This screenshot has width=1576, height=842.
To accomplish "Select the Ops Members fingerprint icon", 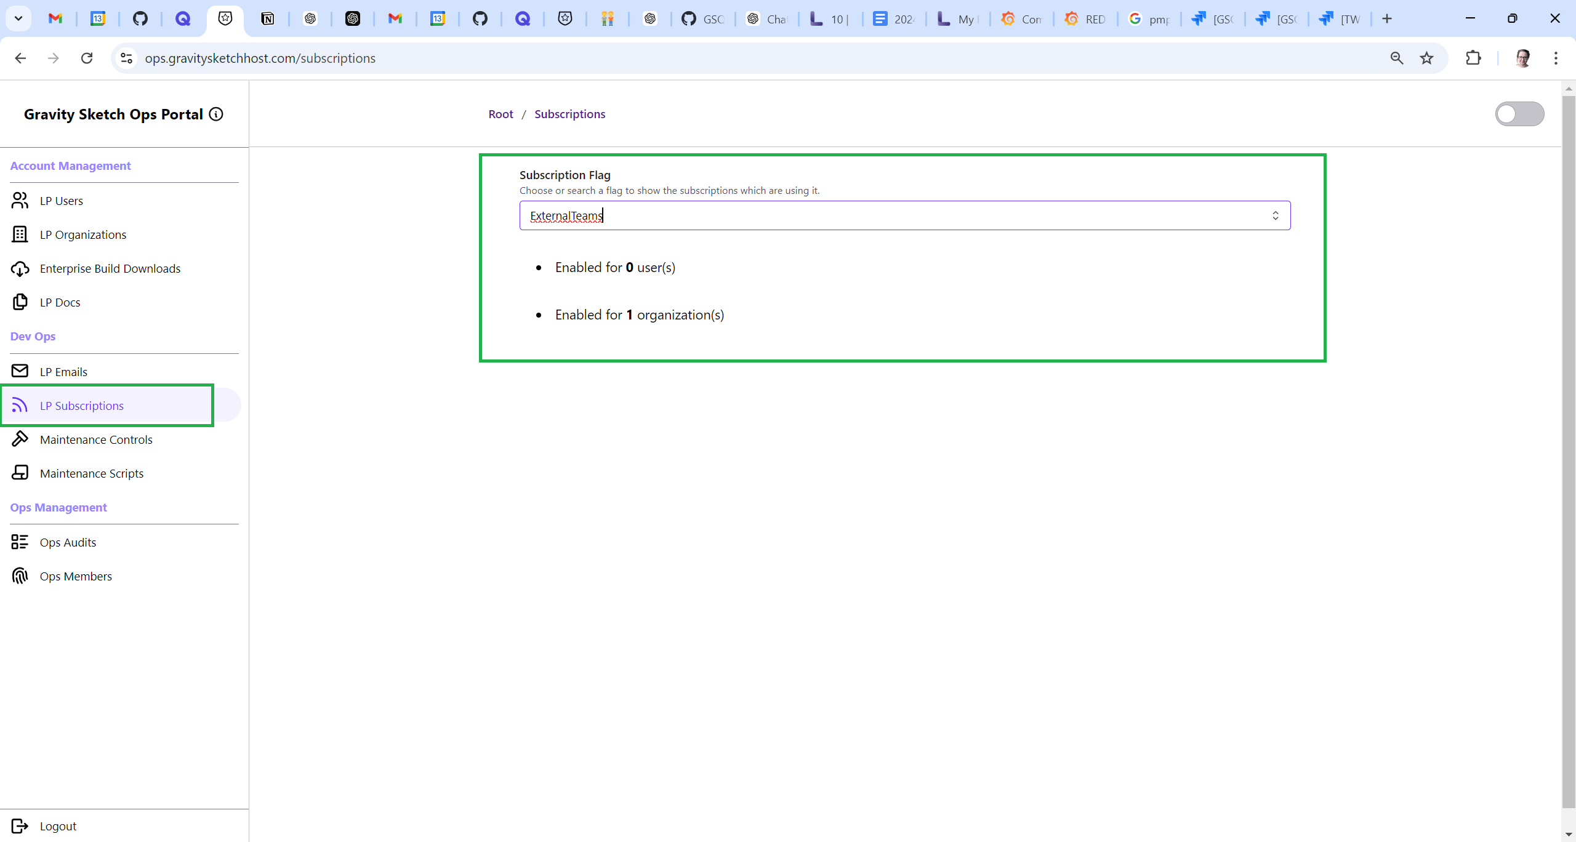I will [20, 576].
